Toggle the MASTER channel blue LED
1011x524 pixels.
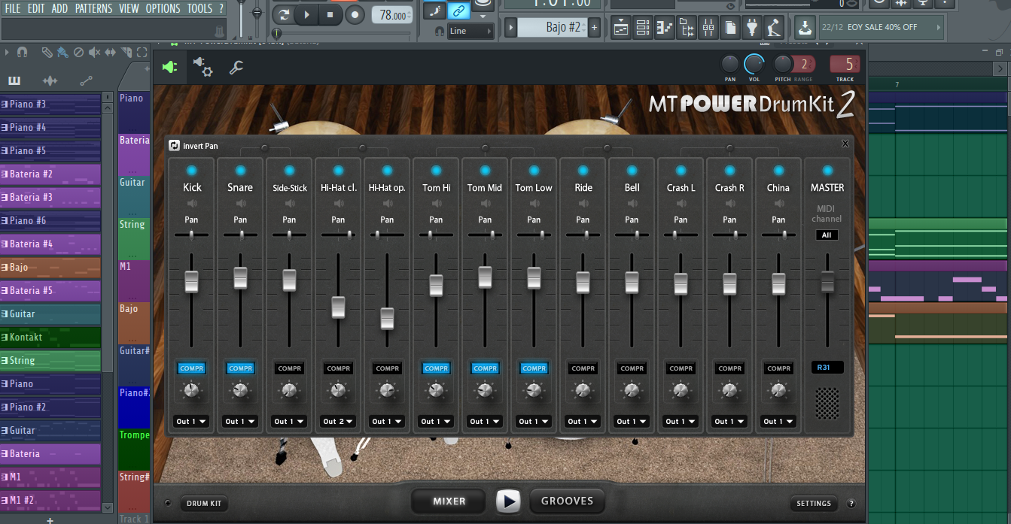(827, 171)
